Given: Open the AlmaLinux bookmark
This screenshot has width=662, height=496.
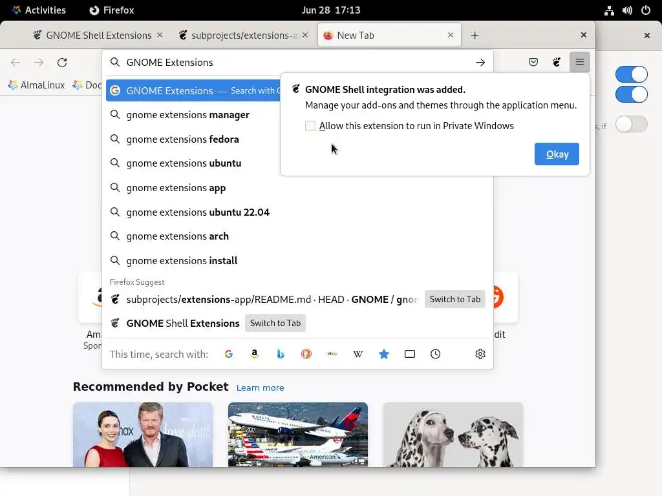Looking at the screenshot, I should [x=36, y=85].
